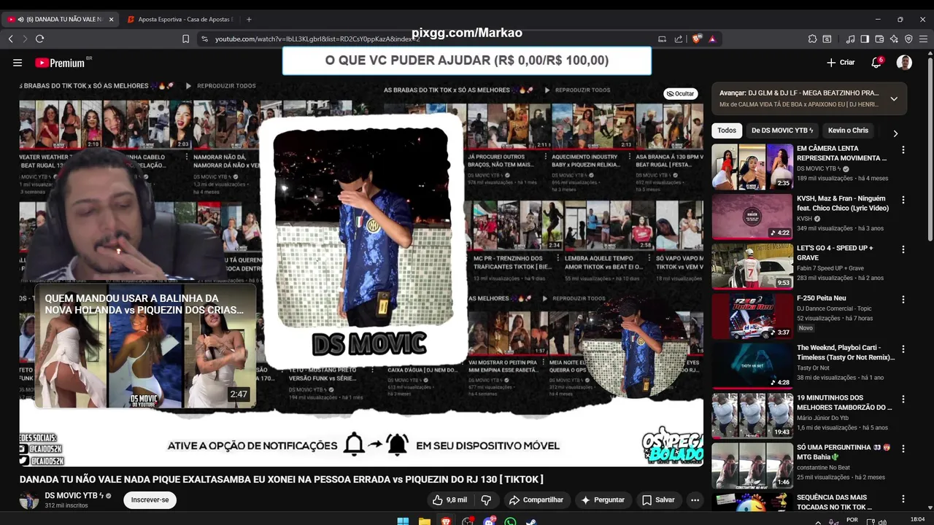Screen dimensions: 934x525
Task: Open the Brave Rewards triangle icon
Action: pyautogui.click(x=712, y=39)
